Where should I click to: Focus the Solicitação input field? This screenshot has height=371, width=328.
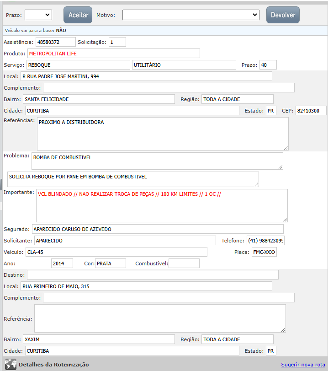tap(117, 42)
